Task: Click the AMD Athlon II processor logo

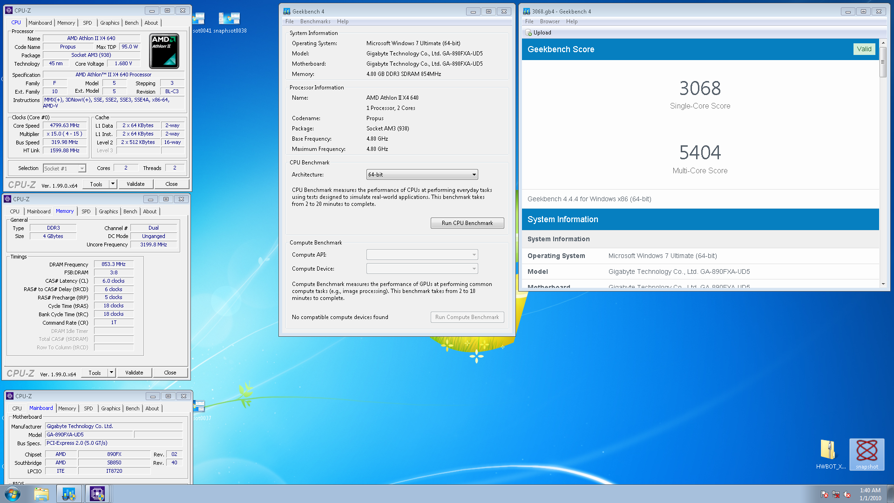Action: (x=164, y=51)
